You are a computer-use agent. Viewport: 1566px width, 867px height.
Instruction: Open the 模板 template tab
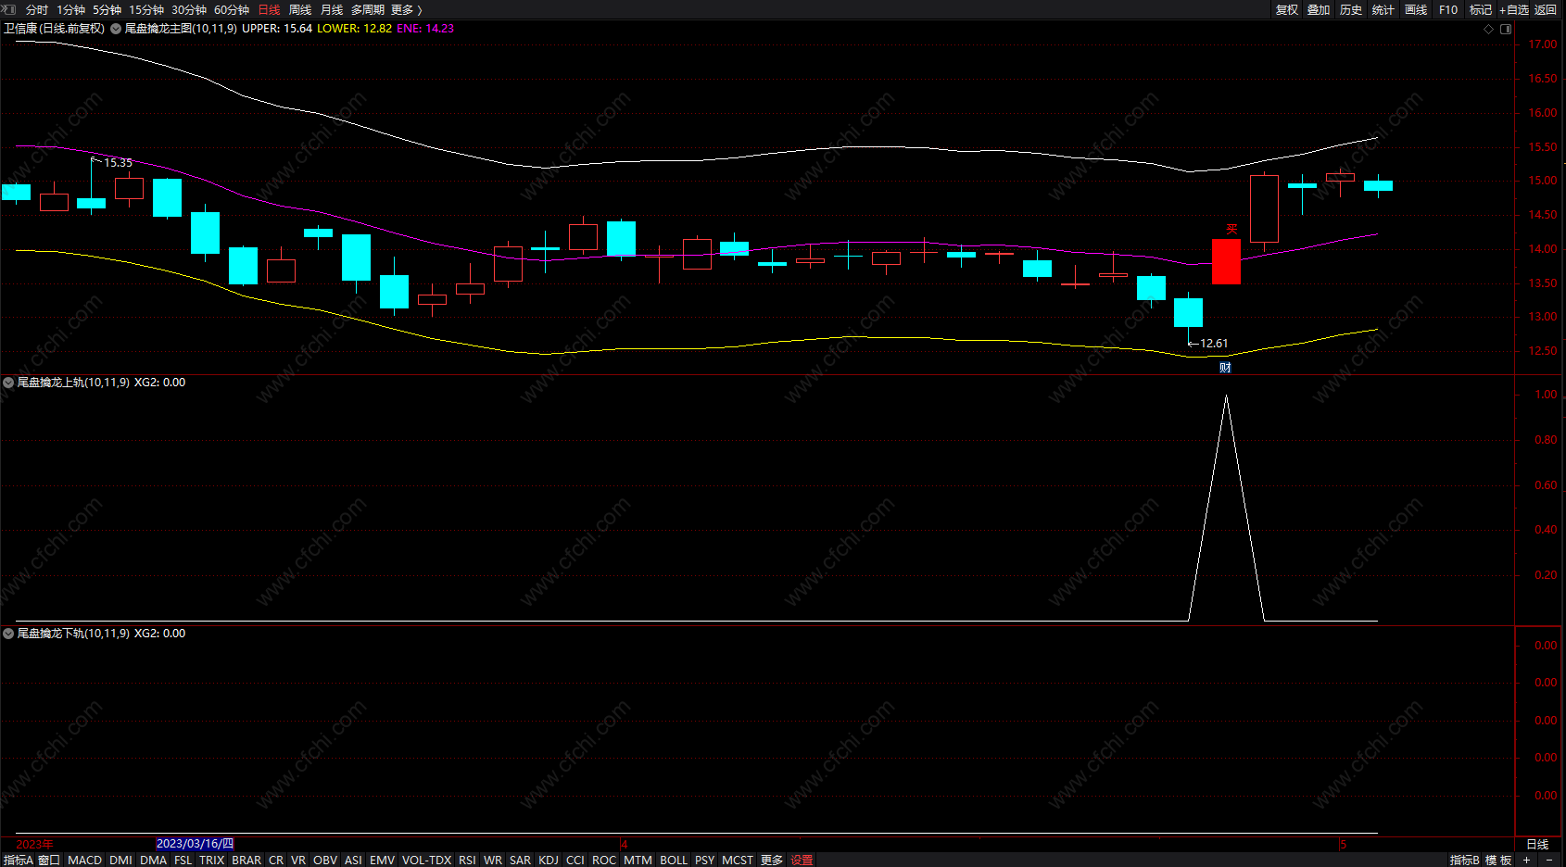click(x=1498, y=861)
